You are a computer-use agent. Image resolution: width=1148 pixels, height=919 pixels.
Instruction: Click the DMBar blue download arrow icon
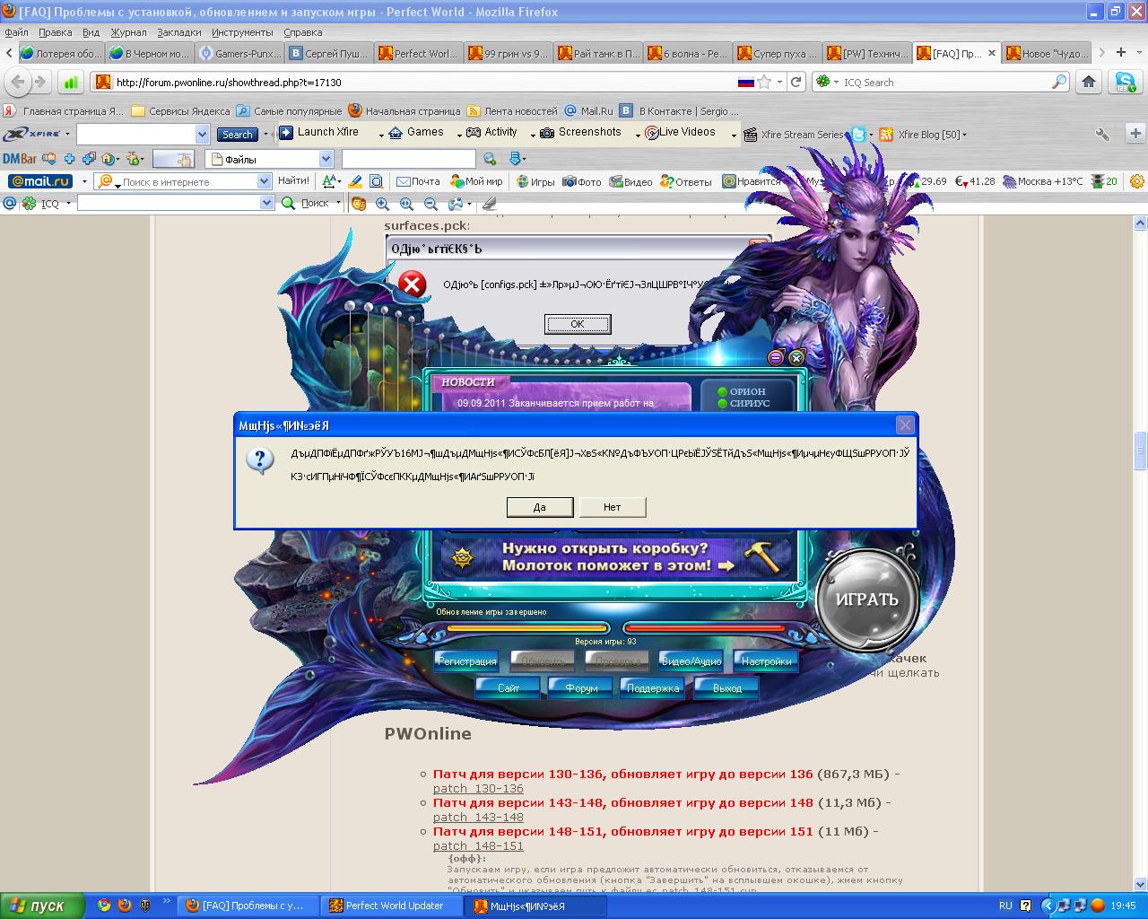(x=515, y=159)
